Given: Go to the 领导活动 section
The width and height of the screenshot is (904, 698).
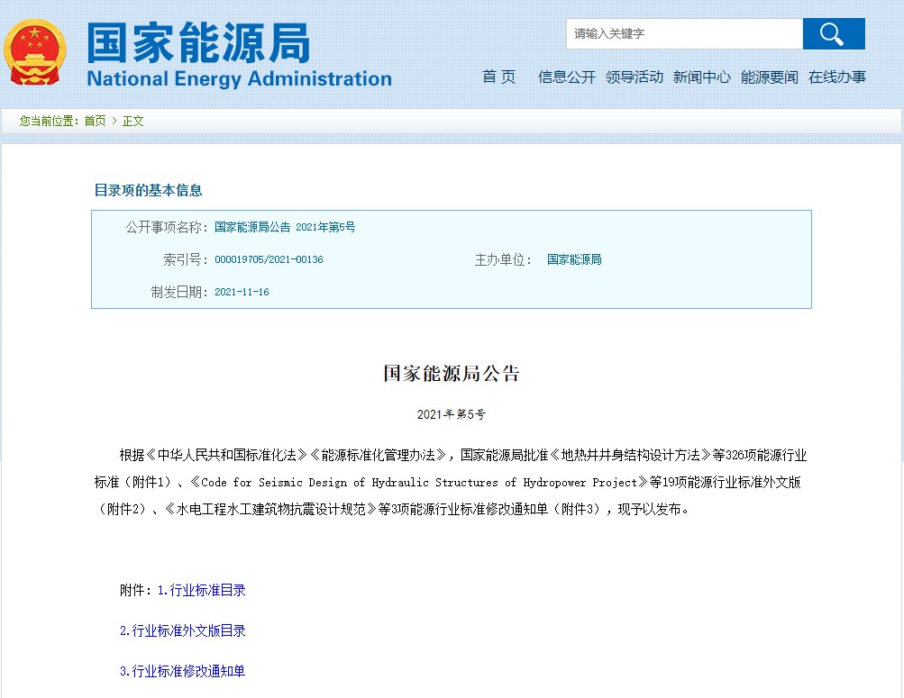Looking at the screenshot, I should (635, 77).
